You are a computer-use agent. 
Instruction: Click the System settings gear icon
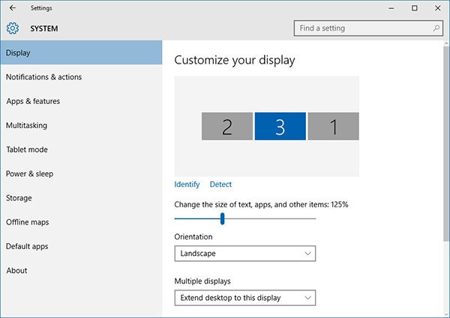click(12, 28)
